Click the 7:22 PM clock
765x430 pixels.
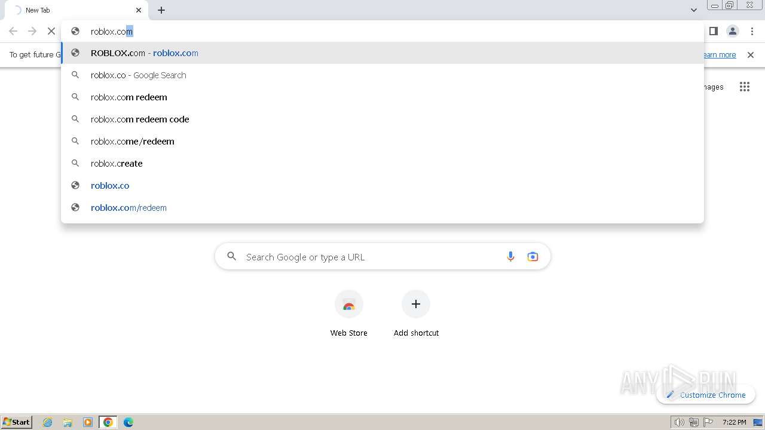734,422
